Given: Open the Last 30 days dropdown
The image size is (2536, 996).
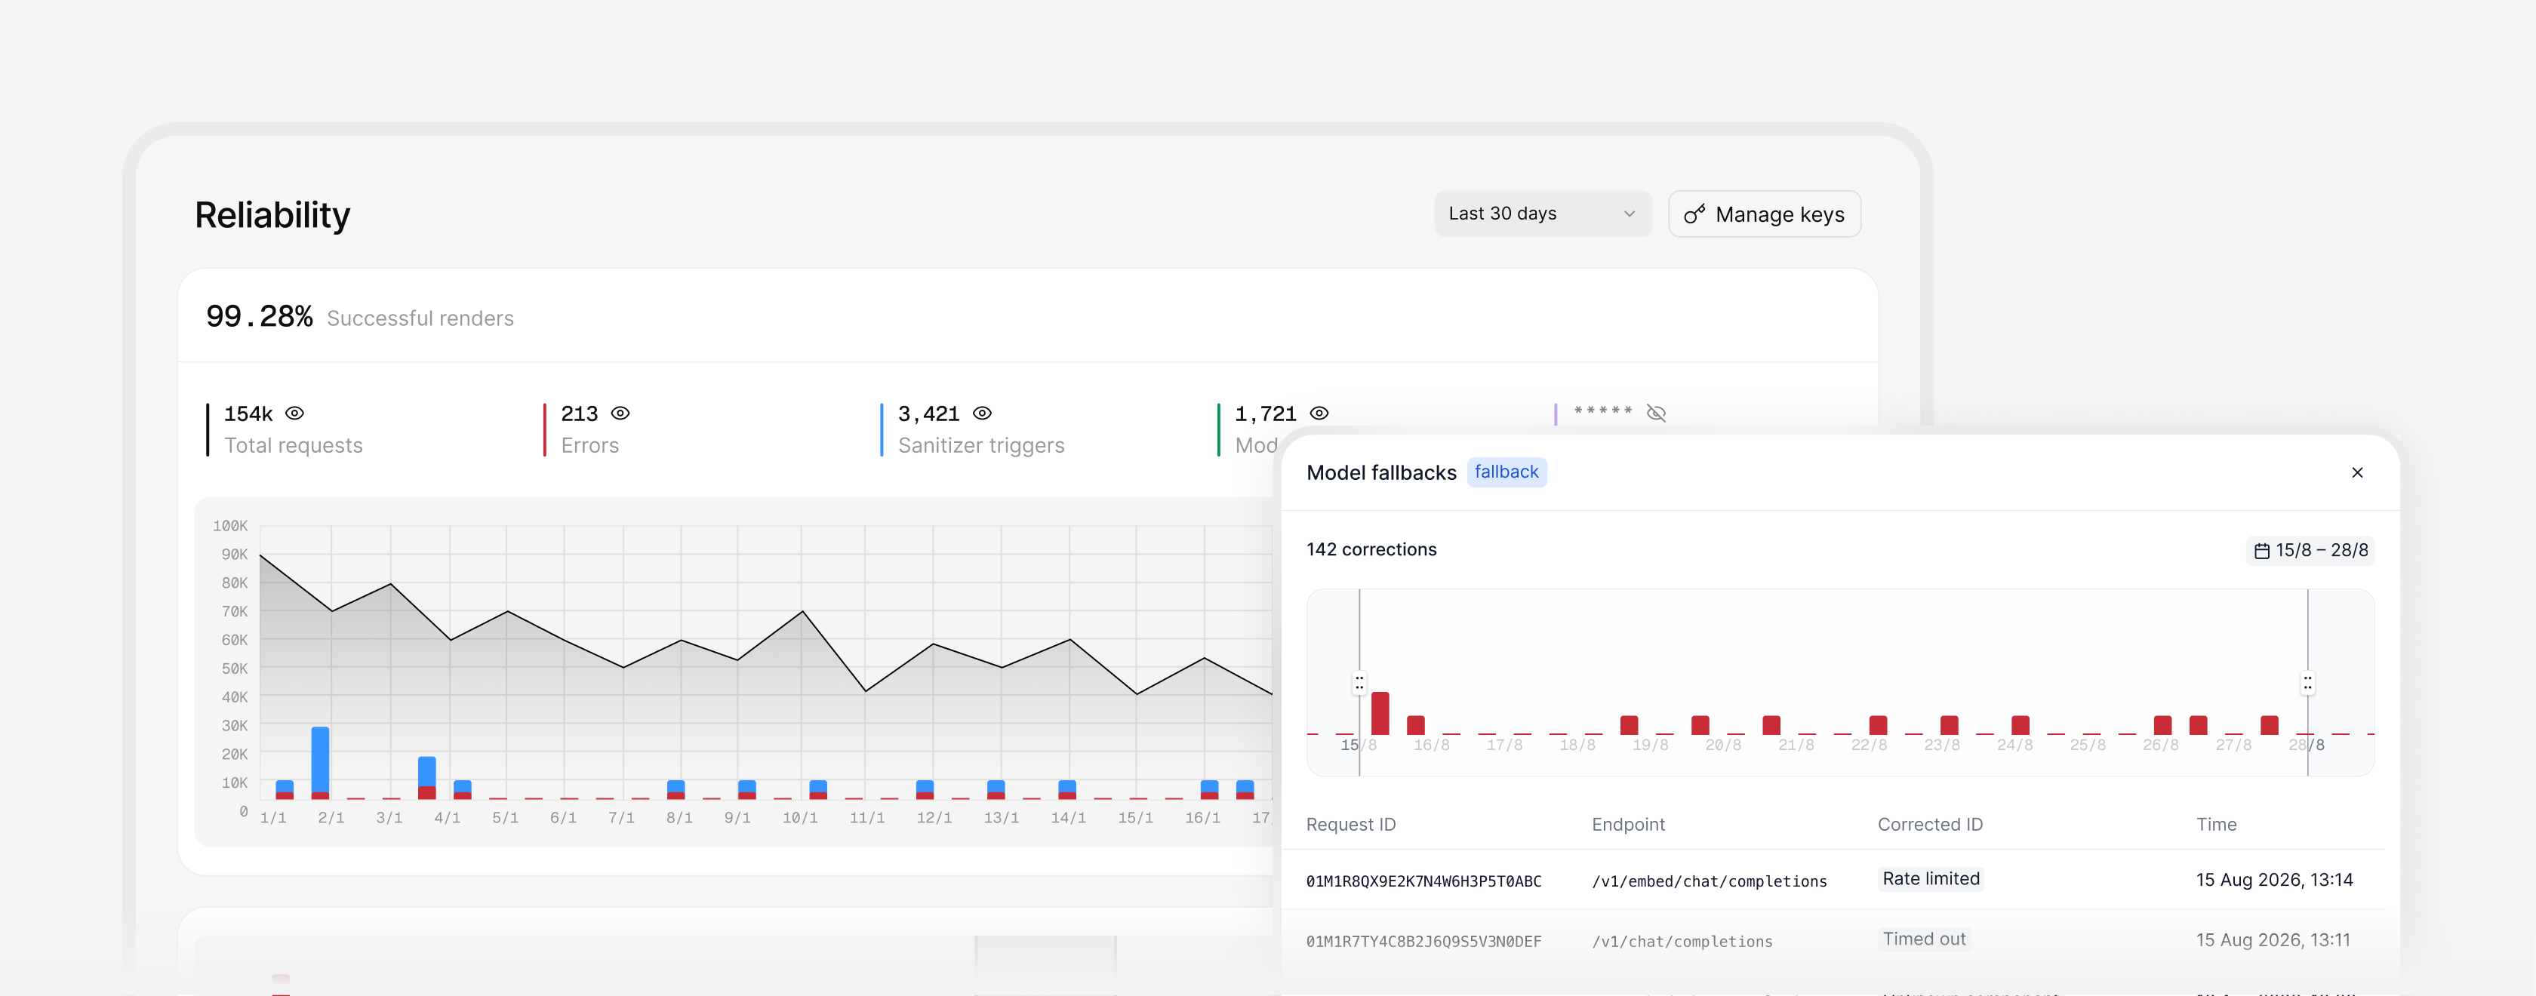Looking at the screenshot, I should [x=1542, y=214].
